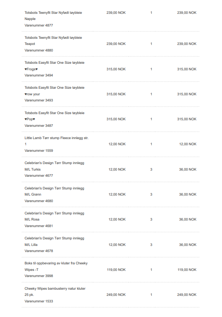Open Little Lamb Tørr stump Fleece innlegg
The height and width of the screenshot is (317, 222).
tap(57, 141)
